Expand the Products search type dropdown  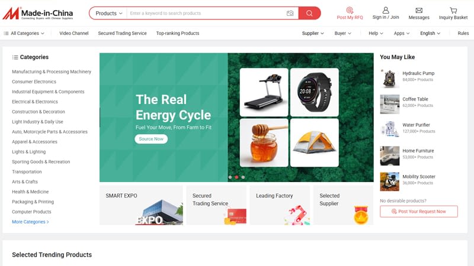(x=109, y=13)
